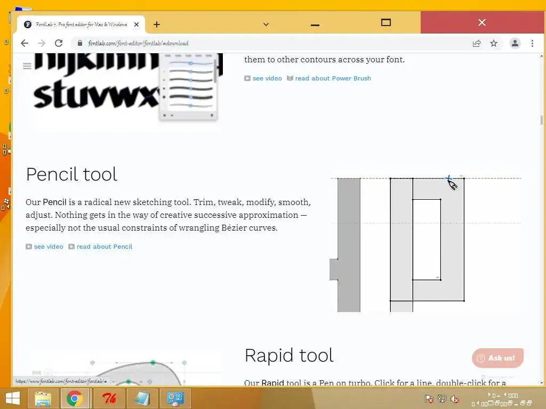Click network tray icon
The width and height of the screenshot is (546, 409).
point(442,399)
